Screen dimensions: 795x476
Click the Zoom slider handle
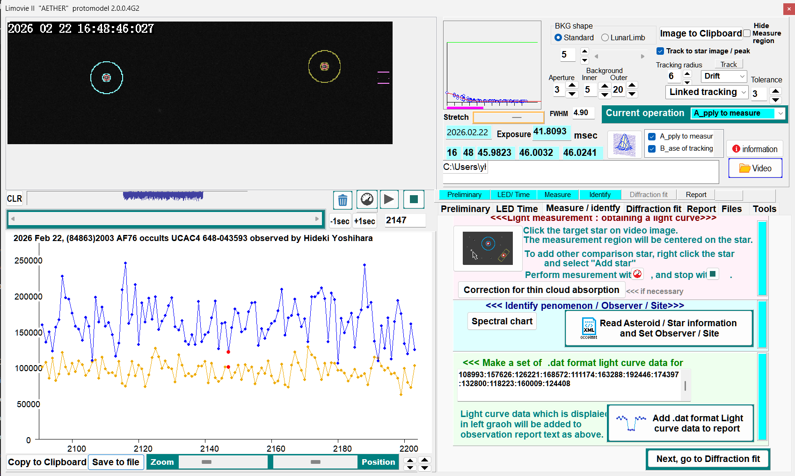pos(206,462)
